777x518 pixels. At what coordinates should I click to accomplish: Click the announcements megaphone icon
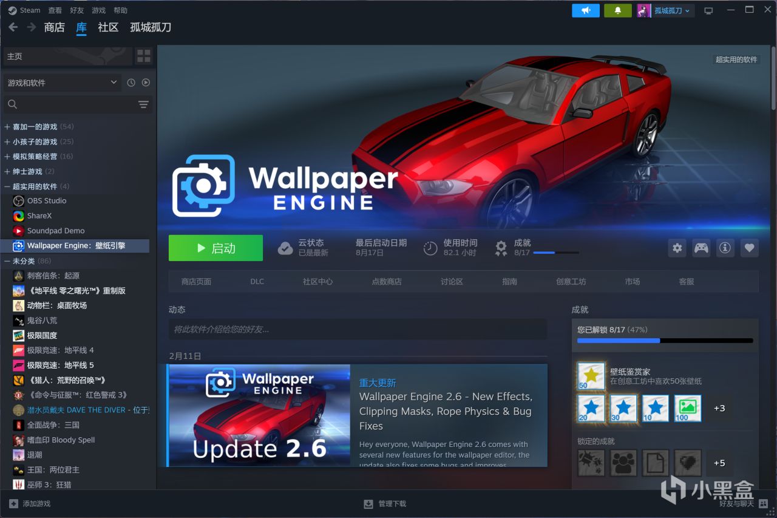coord(585,10)
